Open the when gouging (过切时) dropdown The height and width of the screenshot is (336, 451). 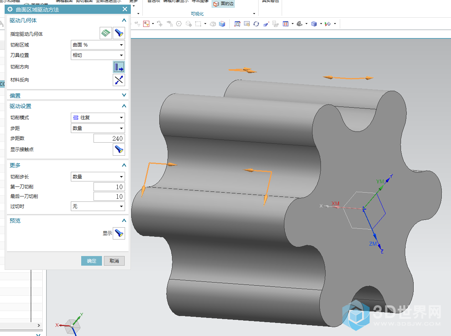pos(98,206)
